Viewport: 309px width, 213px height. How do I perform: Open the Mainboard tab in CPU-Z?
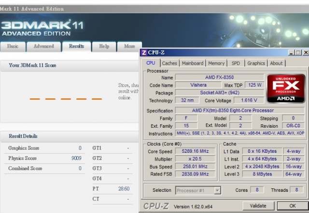[x=193, y=63]
